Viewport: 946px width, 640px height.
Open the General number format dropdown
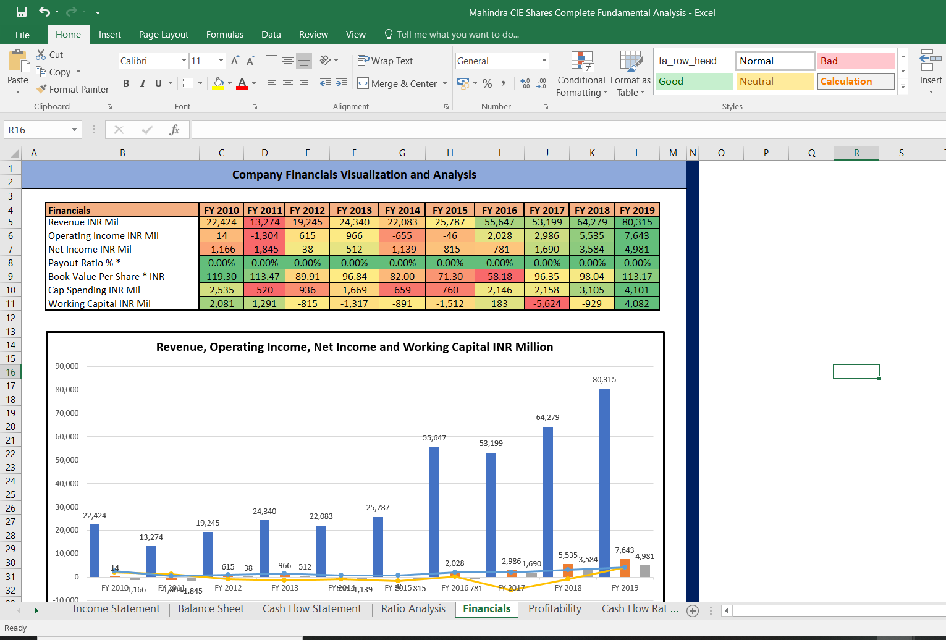point(544,61)
